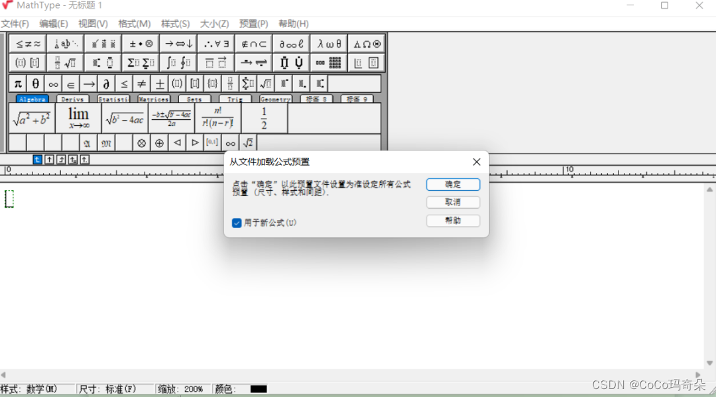Image resolution: width=716 pixels, height=397 pixels.
Task: Insert square brackets template from small bar
Action: click(194, 84)
